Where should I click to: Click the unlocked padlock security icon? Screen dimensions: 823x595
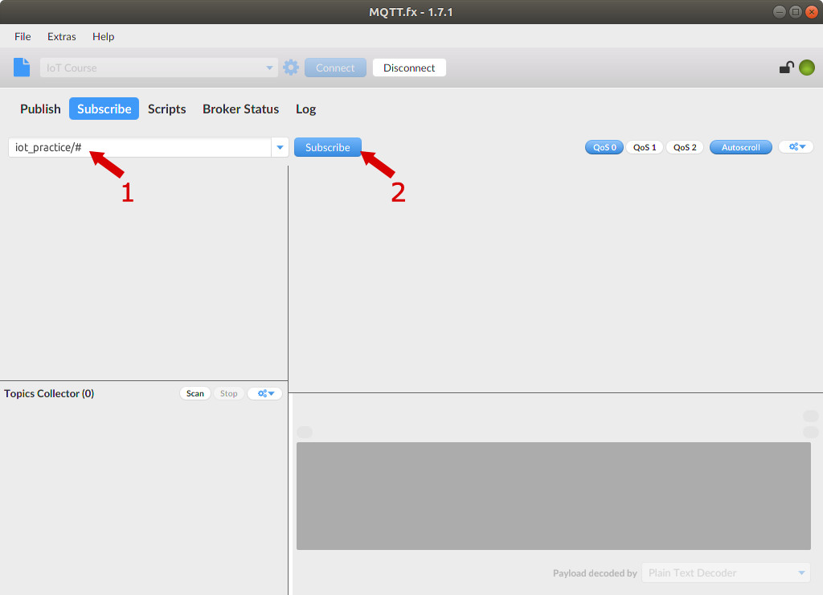coord(786,68)
